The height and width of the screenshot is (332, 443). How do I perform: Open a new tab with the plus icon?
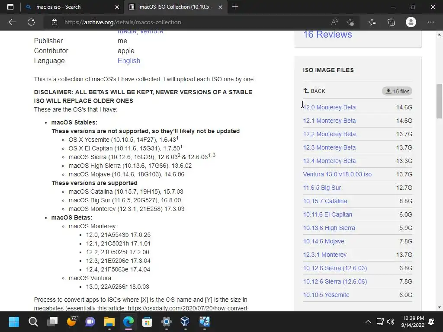tap(235, 7)
